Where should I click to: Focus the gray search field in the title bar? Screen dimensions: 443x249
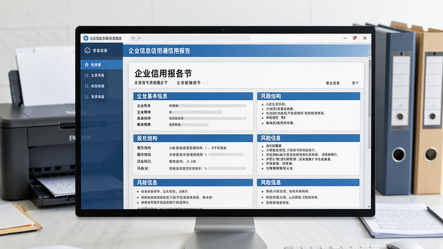(189, 38)
